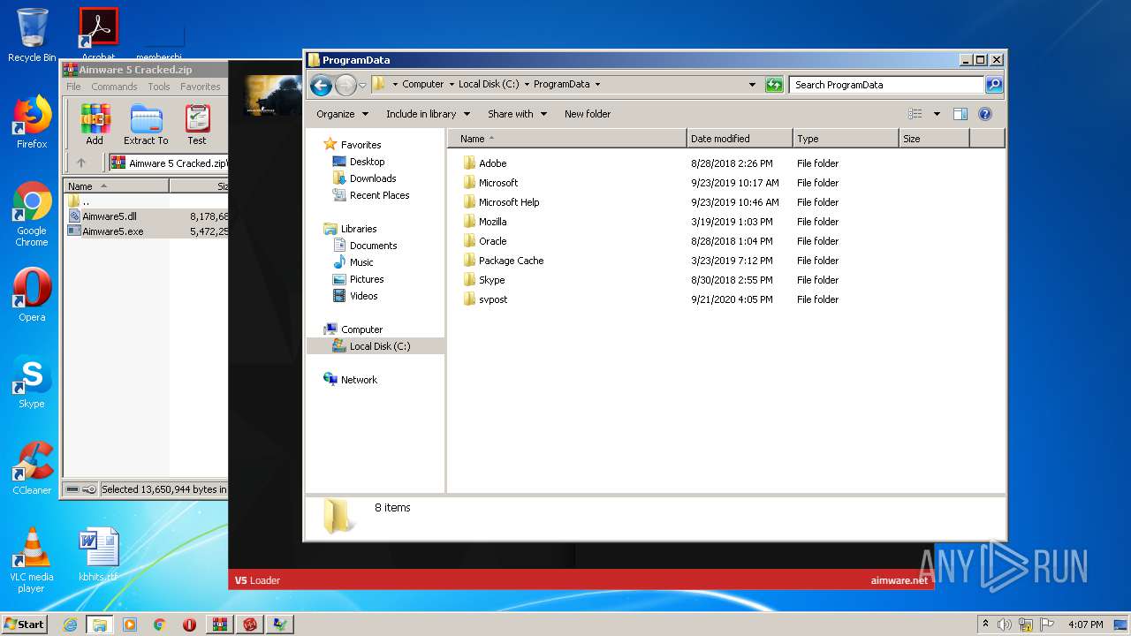Open the Acrobat desktop shortcut
The height and width of the screenshot is (636, 1131).
coord(99,35)
